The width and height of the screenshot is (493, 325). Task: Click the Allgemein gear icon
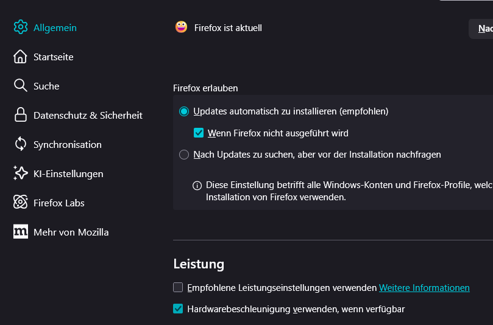coord(21,27)
